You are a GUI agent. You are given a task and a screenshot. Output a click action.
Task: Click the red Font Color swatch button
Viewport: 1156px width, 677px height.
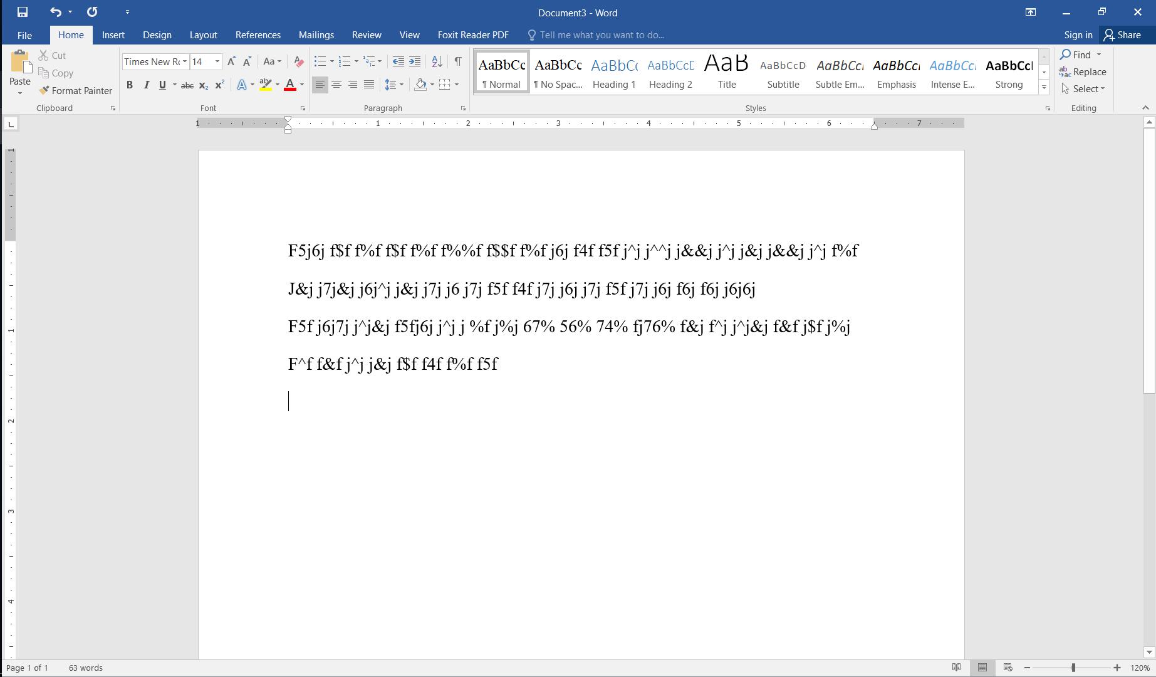[x=289, y=85]
